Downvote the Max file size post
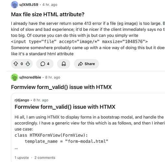Image resolution: width=165 pixels, height=162 pixels. point(28,64)
